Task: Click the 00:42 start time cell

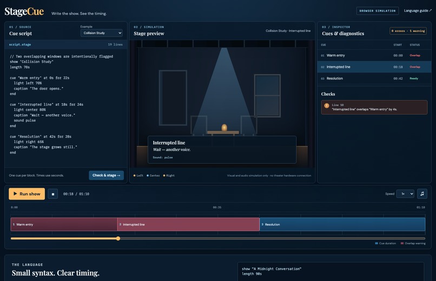Action: pos(398,78)
